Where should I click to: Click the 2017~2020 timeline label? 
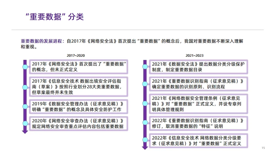coord(76,56)
